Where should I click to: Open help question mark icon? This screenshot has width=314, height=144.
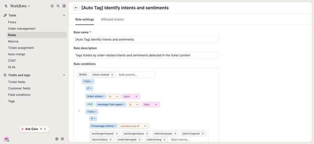(x=62, y=139)
